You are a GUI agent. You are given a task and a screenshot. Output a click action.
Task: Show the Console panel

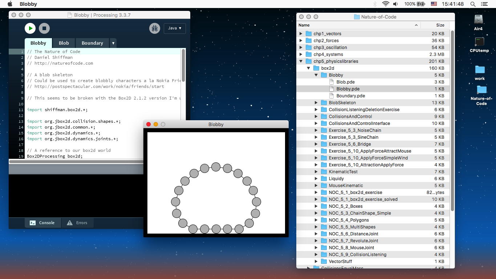[x=42, y=223]
